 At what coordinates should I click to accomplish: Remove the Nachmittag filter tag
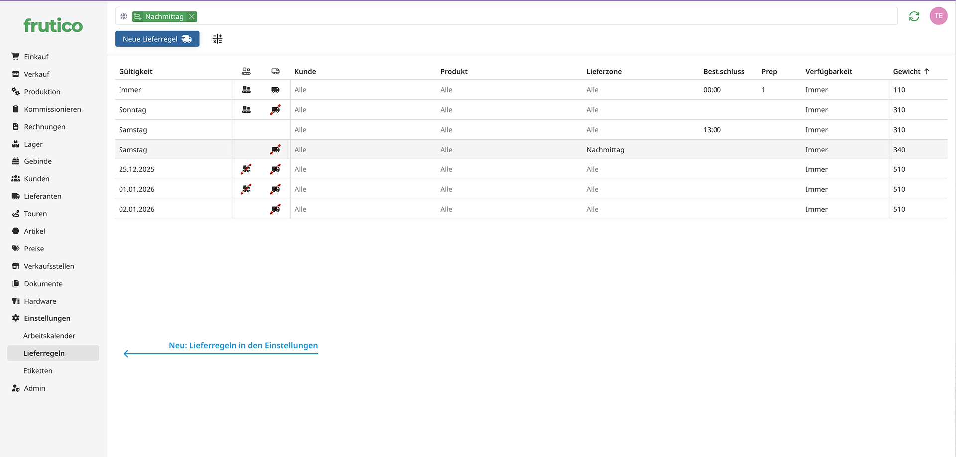[x=192, y=17]
